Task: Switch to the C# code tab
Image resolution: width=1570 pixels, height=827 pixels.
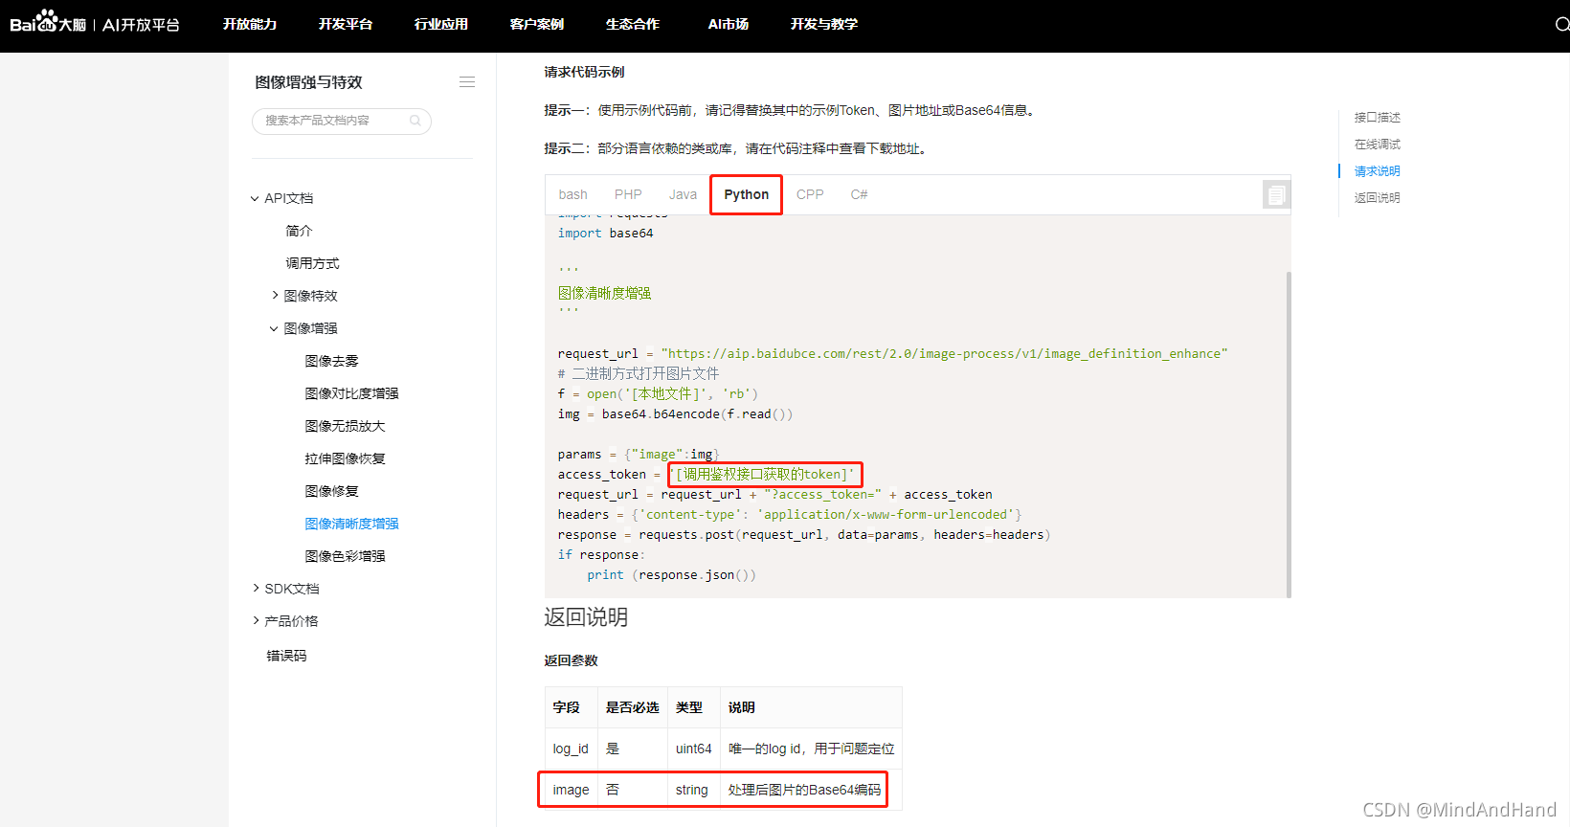Action: 859,194
